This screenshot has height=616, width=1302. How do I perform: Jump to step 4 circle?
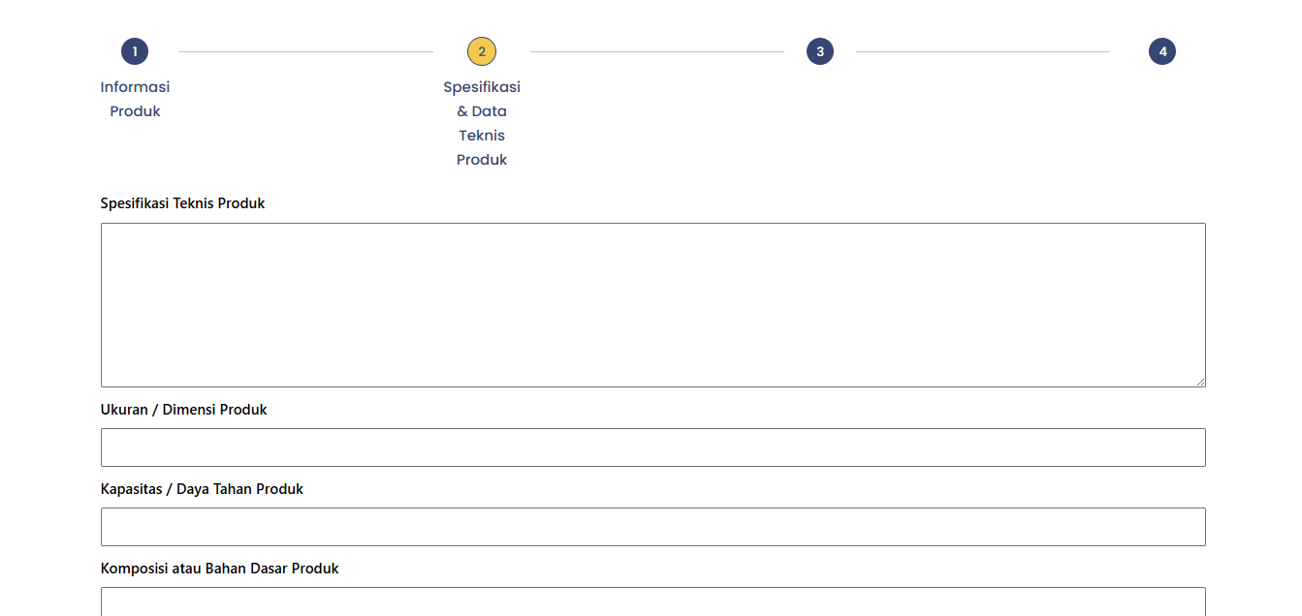coord(1162,51)
